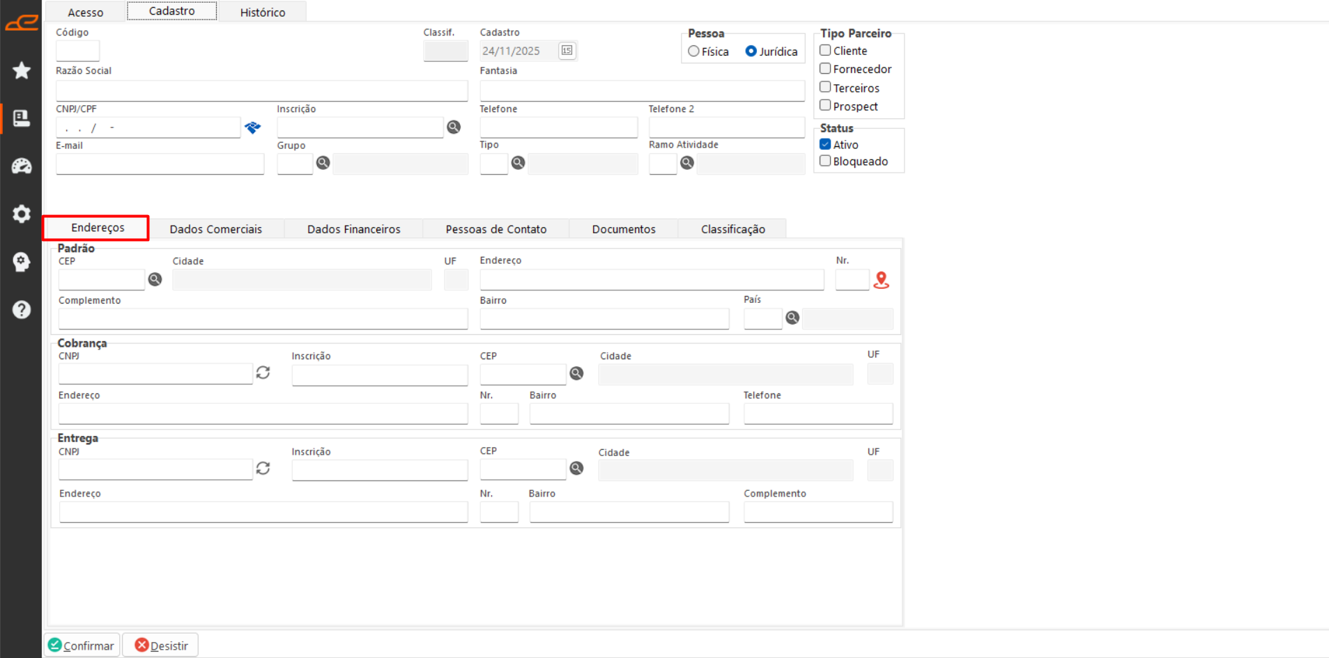Open the dashboard gauge icon in sidebar
Screen dimensions: 1329x658
[x=22, y=166]
